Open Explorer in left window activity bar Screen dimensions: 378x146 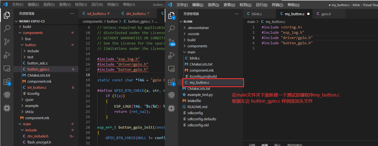tap(7, 15)
